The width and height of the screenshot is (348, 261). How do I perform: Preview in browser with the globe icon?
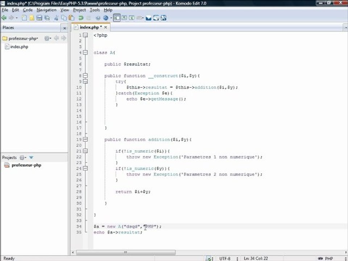(x=105, y=18)
